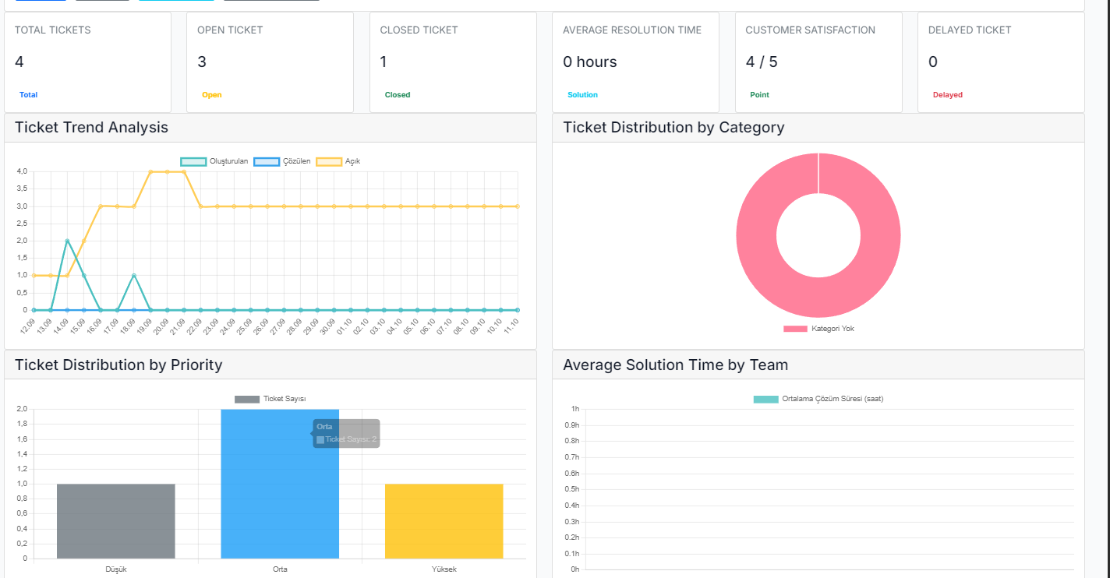Click the blue Orta priority bar
The width and height of the screenshot is (1110, 578).
280,499
